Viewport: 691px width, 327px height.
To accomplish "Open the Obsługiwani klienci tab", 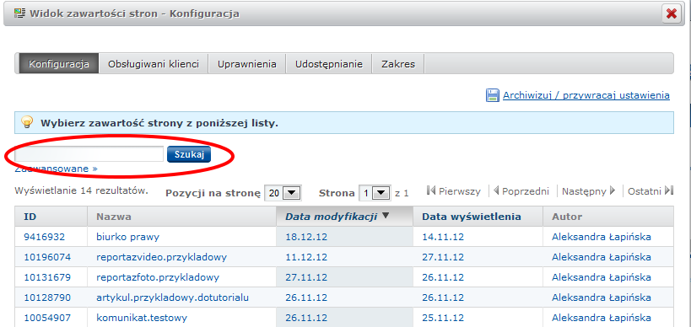I will (154, 64).
